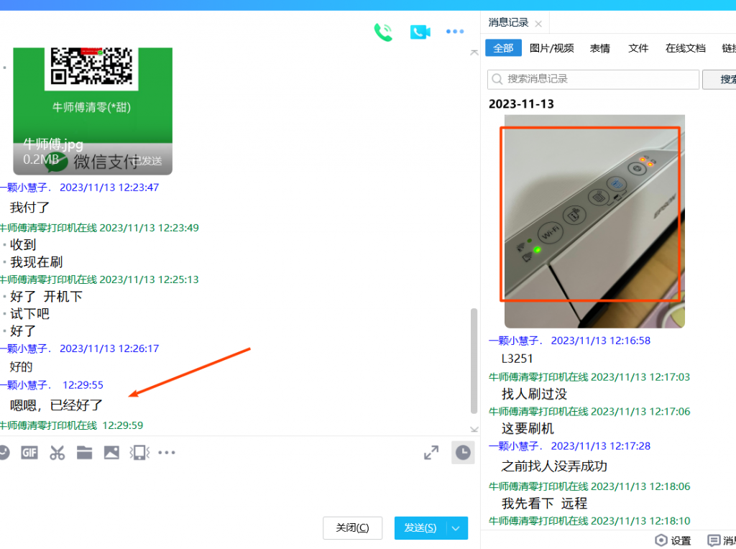Toggle the message history clock icon

(x=463, y=453)
